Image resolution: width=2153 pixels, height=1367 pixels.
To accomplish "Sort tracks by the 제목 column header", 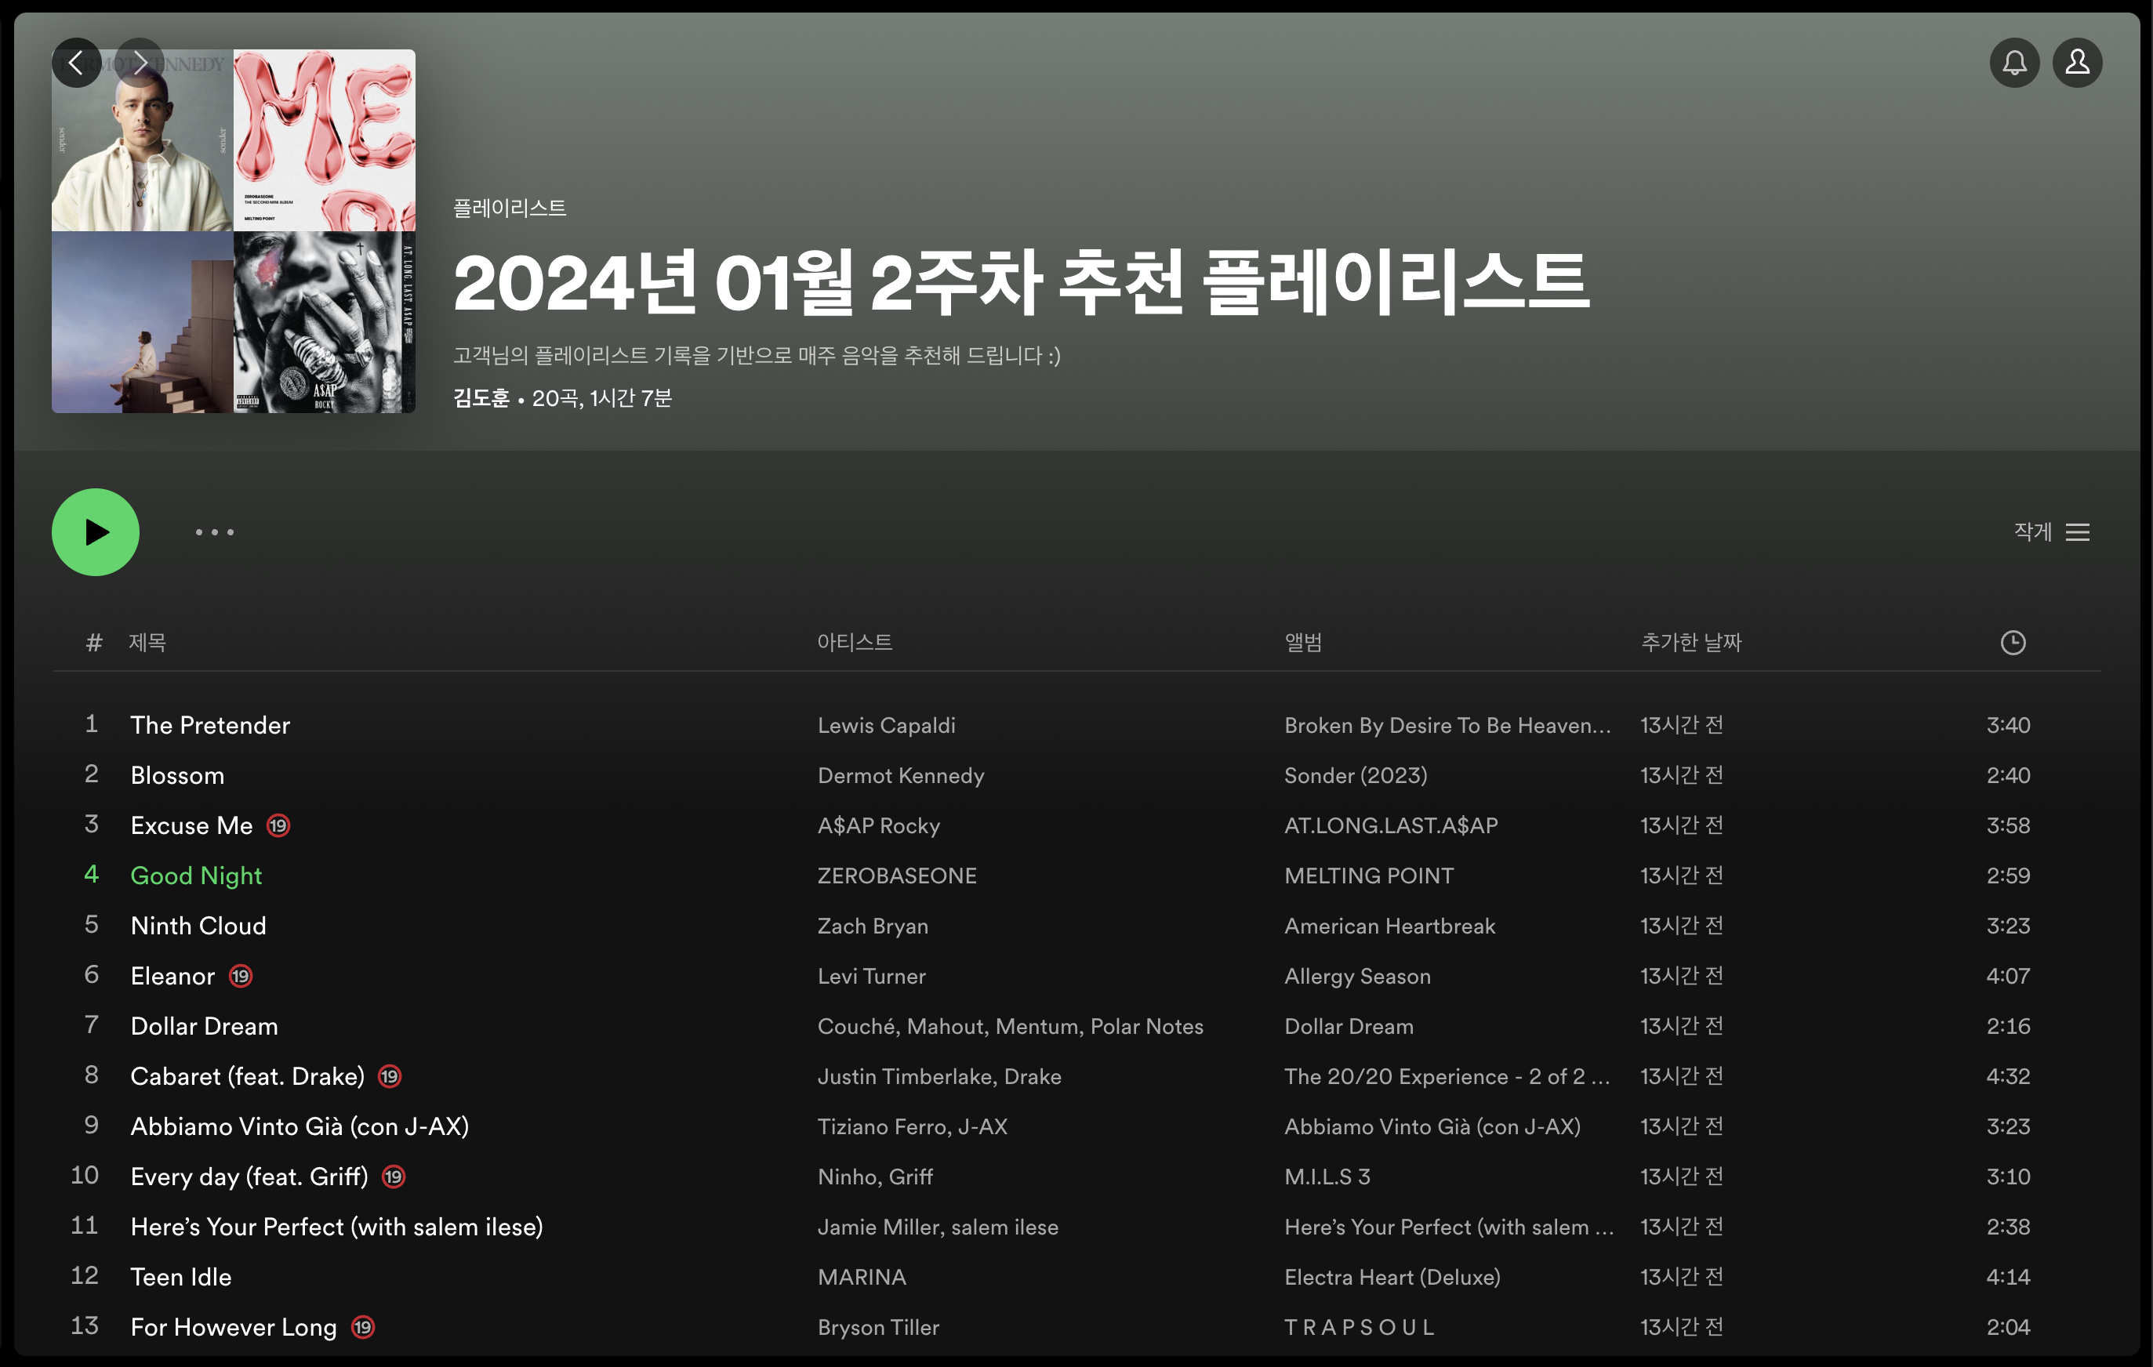I will point(147,642).
